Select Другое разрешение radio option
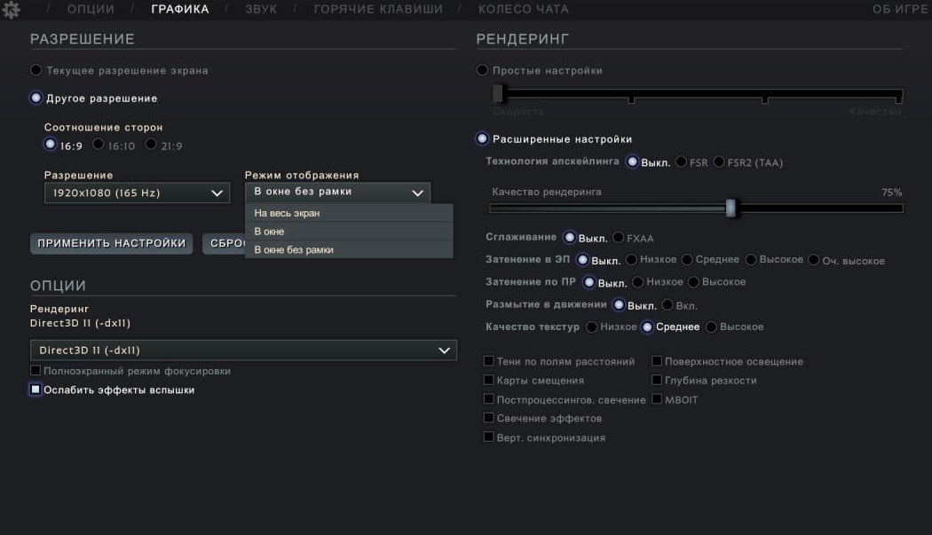Screen dimensions: 932x535 (36, 98)
